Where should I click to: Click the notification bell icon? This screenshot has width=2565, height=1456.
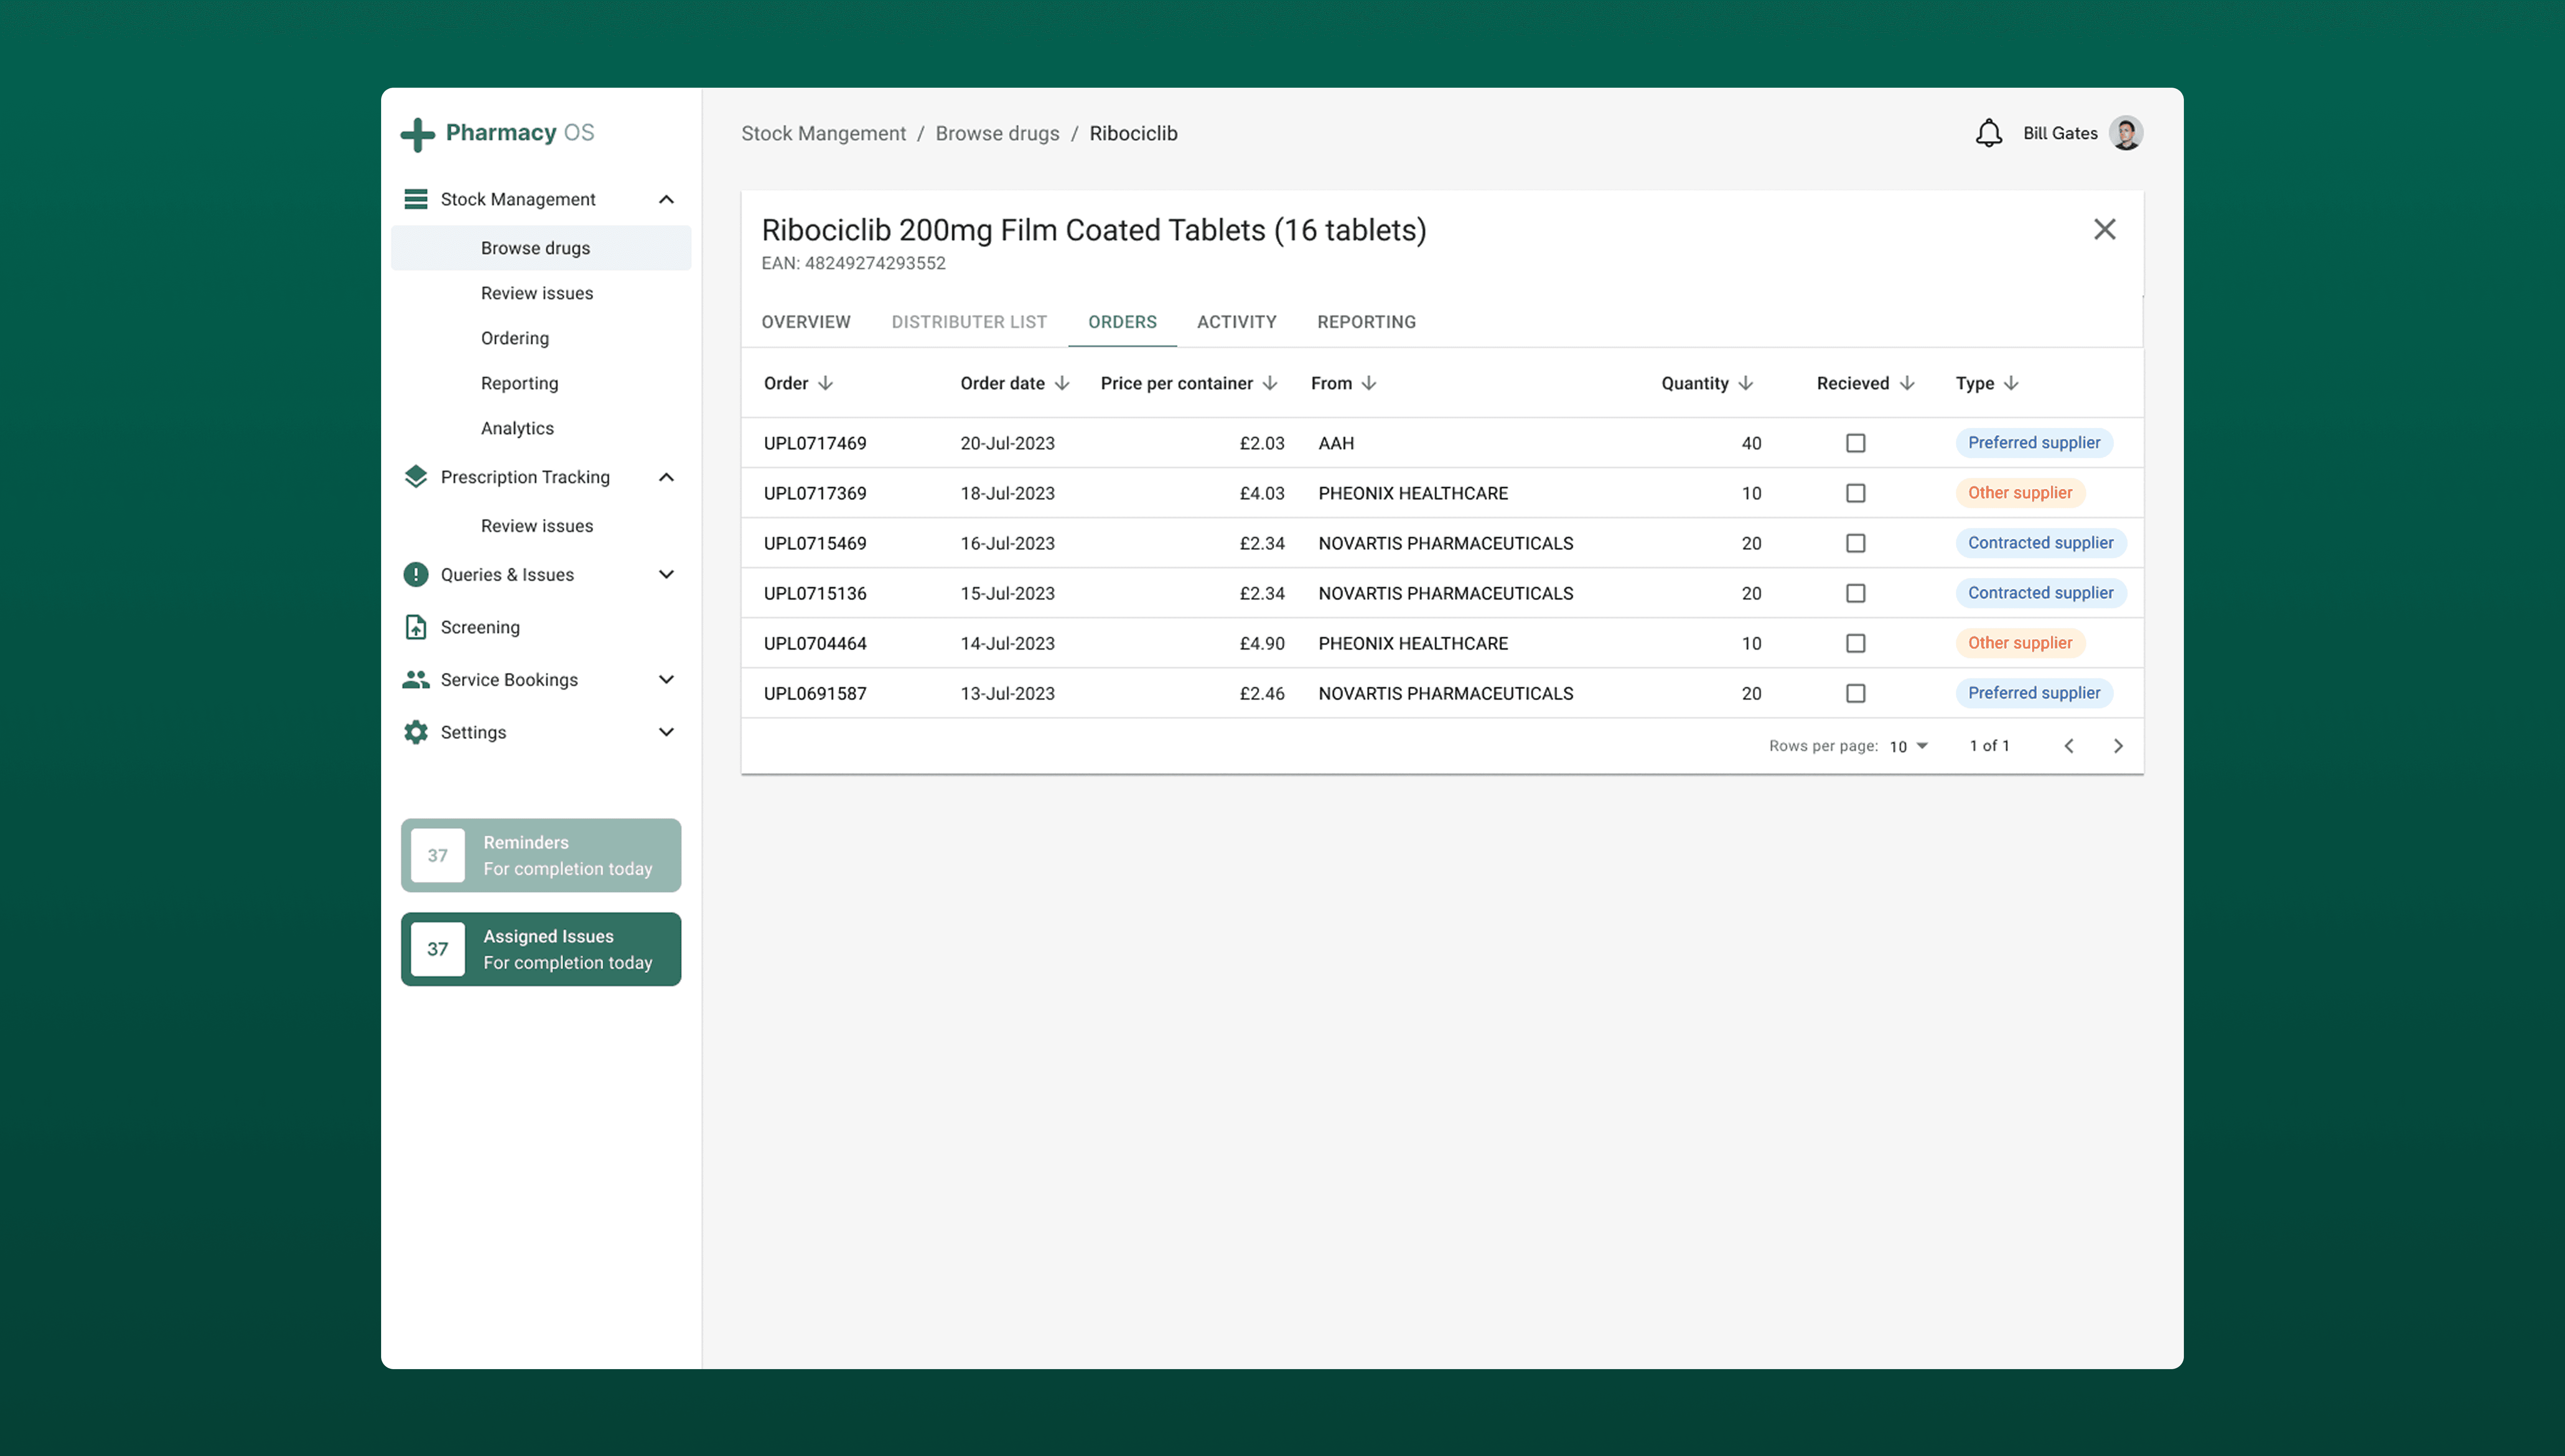tap(1988, 133)
